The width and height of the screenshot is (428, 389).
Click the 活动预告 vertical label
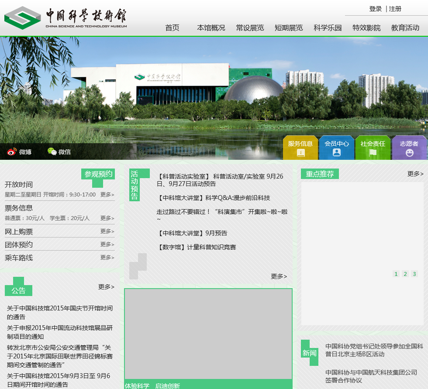tap(135, 185)
